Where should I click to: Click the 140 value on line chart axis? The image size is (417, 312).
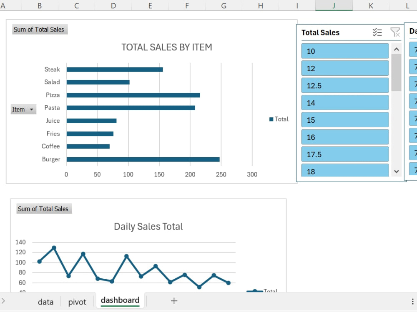[20, 242]
